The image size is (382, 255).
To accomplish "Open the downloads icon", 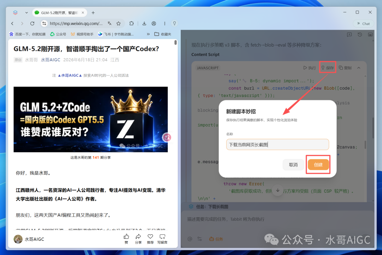I will [x=144, y=24].
